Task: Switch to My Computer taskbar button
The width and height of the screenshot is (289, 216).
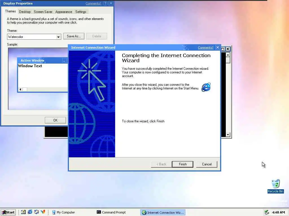Action: (x=72, y=212)
